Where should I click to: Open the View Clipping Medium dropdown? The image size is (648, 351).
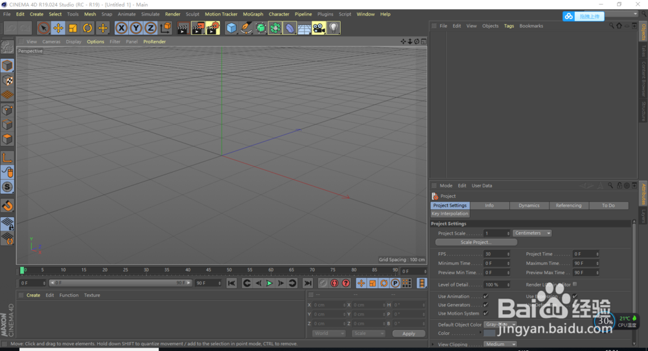(x=500, y=344)
